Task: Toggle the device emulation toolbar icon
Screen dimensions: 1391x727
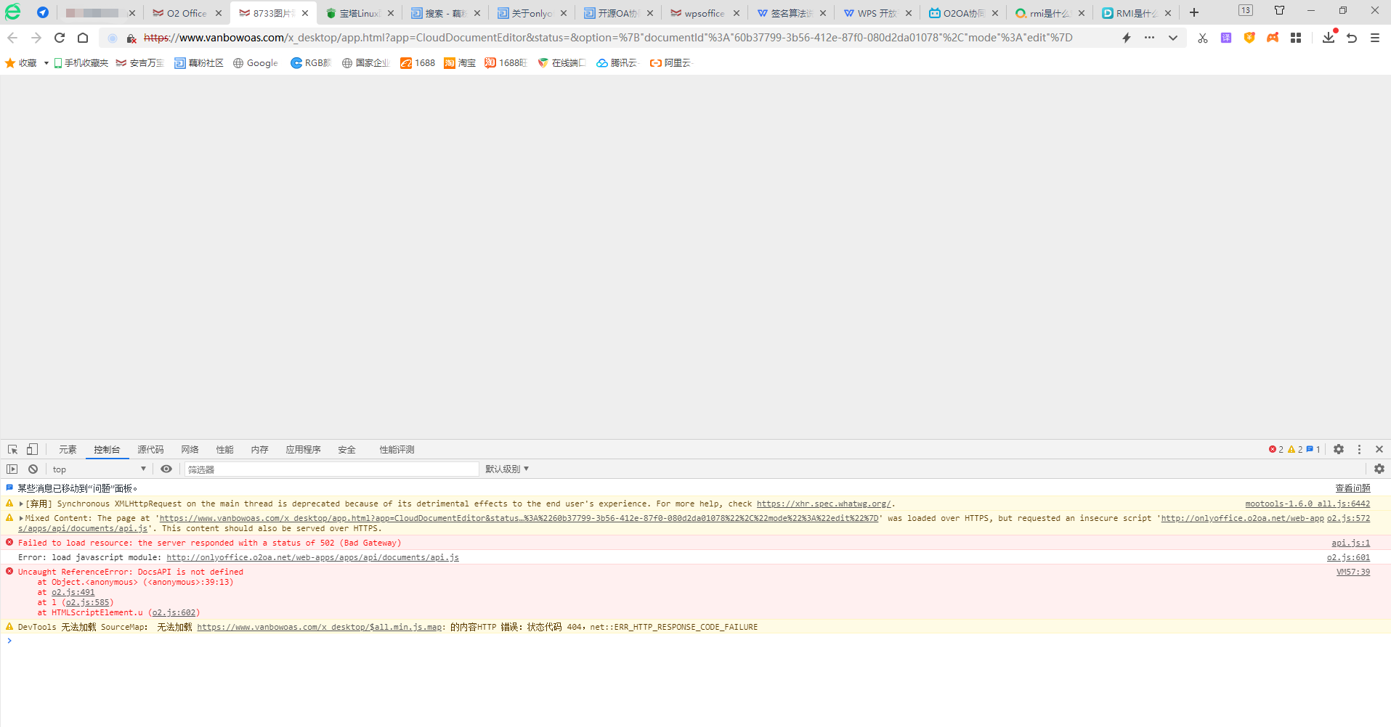Action: pyautogui.click(x=32, y=449)
